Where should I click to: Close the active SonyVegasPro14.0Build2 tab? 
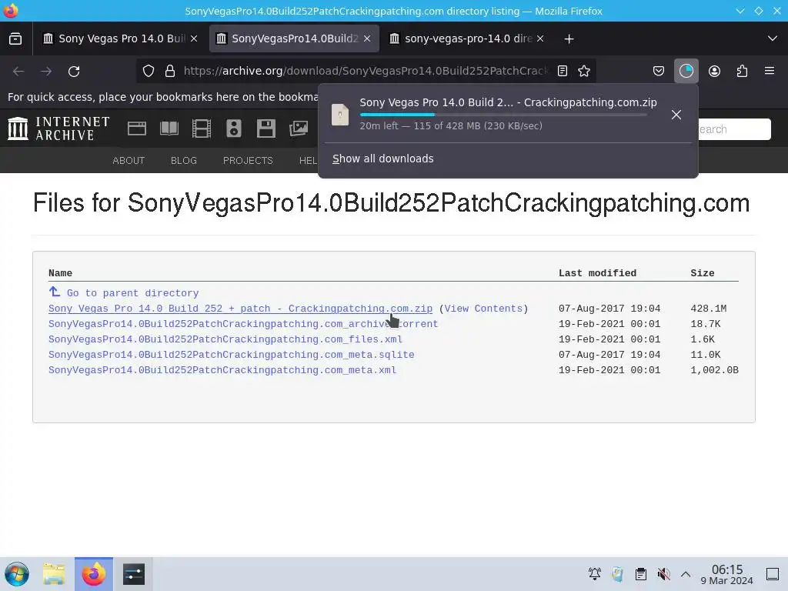point(367,38)
